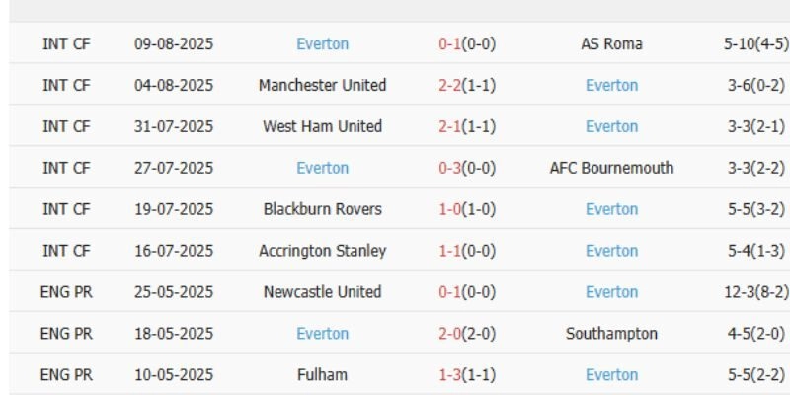
Task: Click the Fulham team name
Action: coord(322,376)
